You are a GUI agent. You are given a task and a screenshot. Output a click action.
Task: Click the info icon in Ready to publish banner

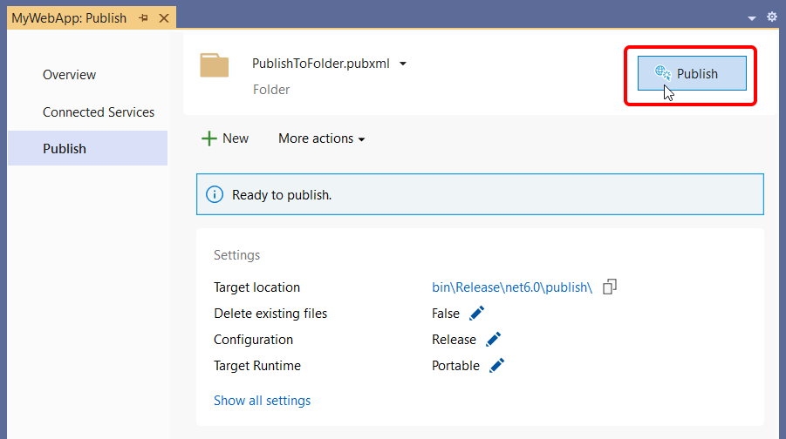(215, 194)
